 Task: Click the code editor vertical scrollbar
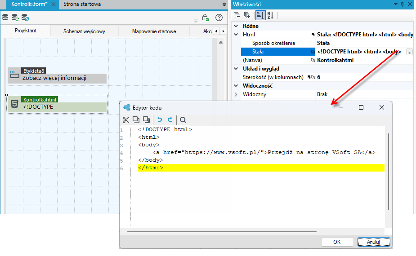point(389,172)
